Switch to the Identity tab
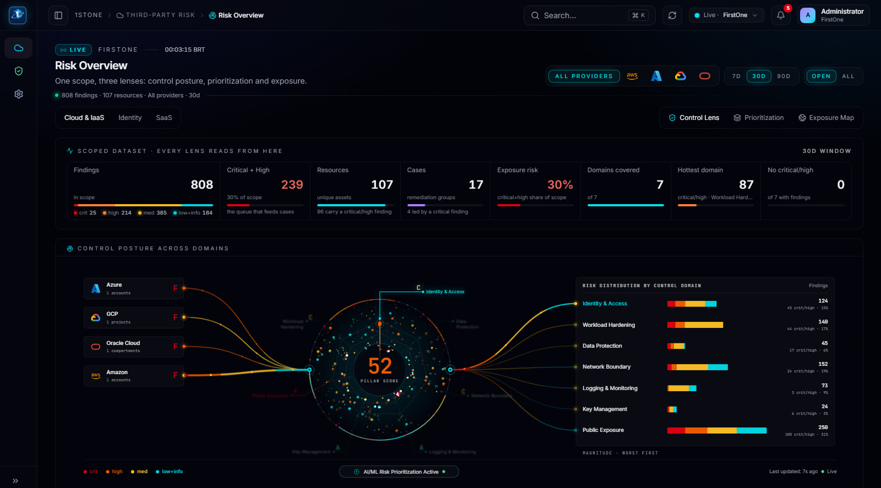The width and height of the screenshot is (881, 488). click(x=130, y=118)
